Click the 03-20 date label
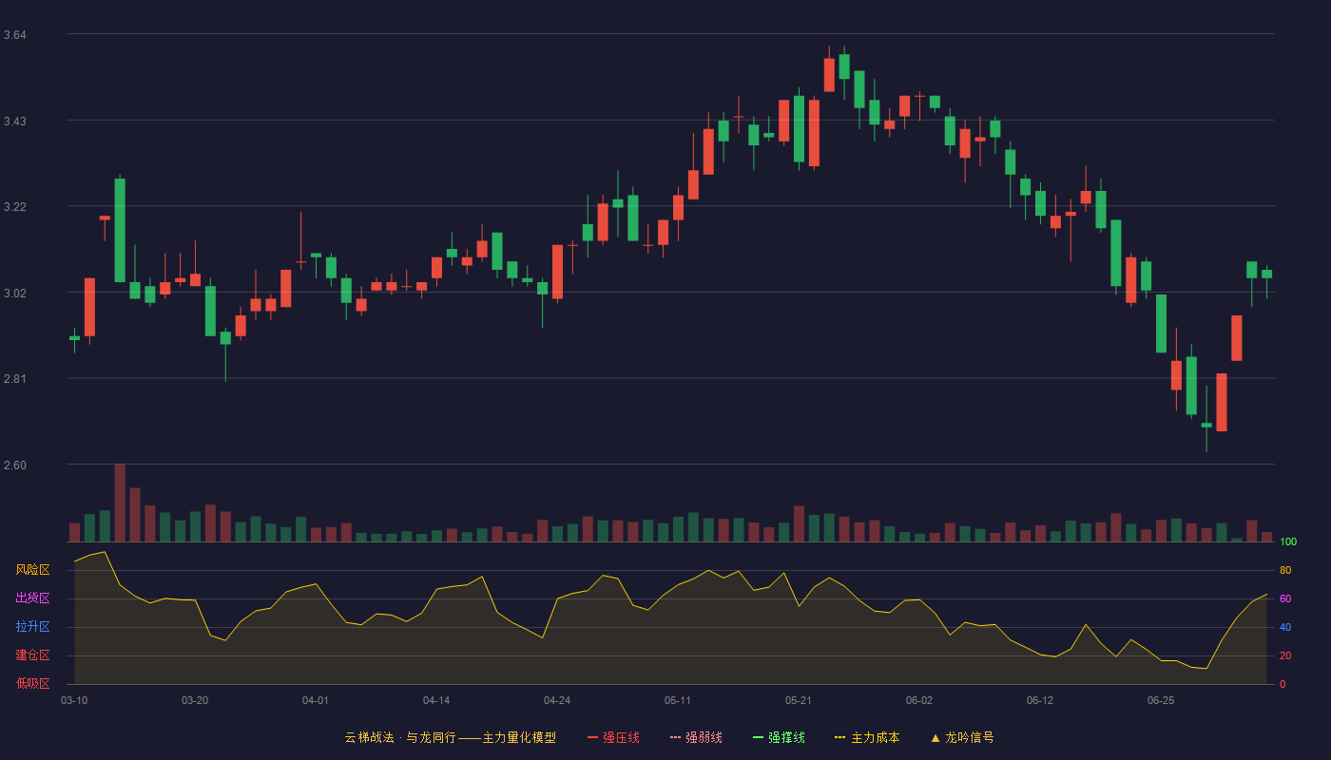The height and width of the screenshot is (760, 1331). 195,700
